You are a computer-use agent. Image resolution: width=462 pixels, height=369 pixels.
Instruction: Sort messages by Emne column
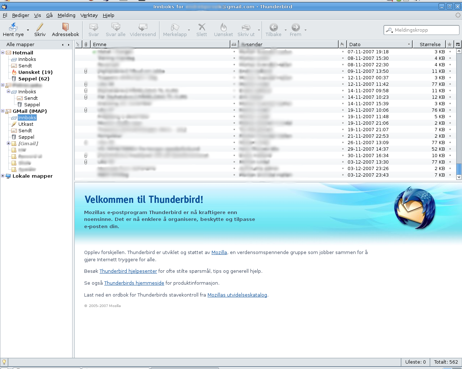pyautogui.click(x=160, y=44)
